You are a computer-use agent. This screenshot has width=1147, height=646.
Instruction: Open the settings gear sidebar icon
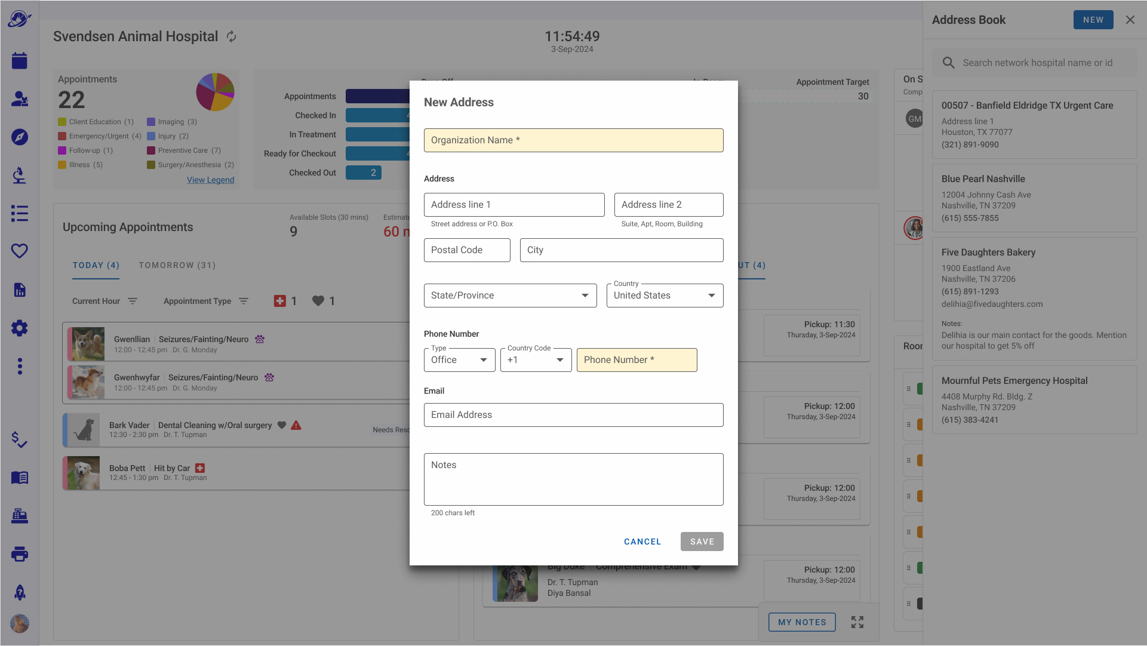20,328
